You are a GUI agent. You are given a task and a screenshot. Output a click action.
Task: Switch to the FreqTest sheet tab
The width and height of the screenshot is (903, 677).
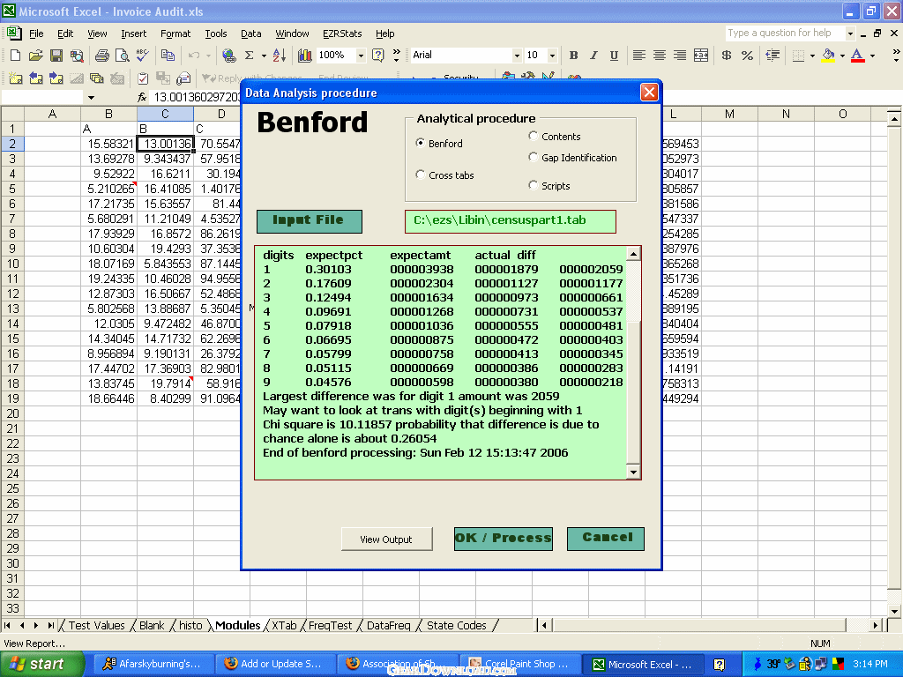330,625
